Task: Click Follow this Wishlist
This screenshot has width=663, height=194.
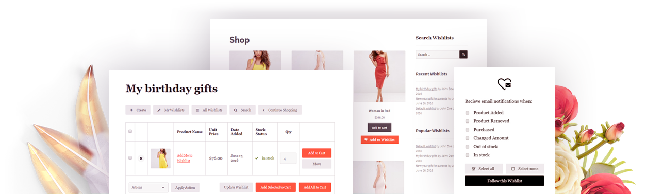Action: pyautogui.click(x=504, y=181)
